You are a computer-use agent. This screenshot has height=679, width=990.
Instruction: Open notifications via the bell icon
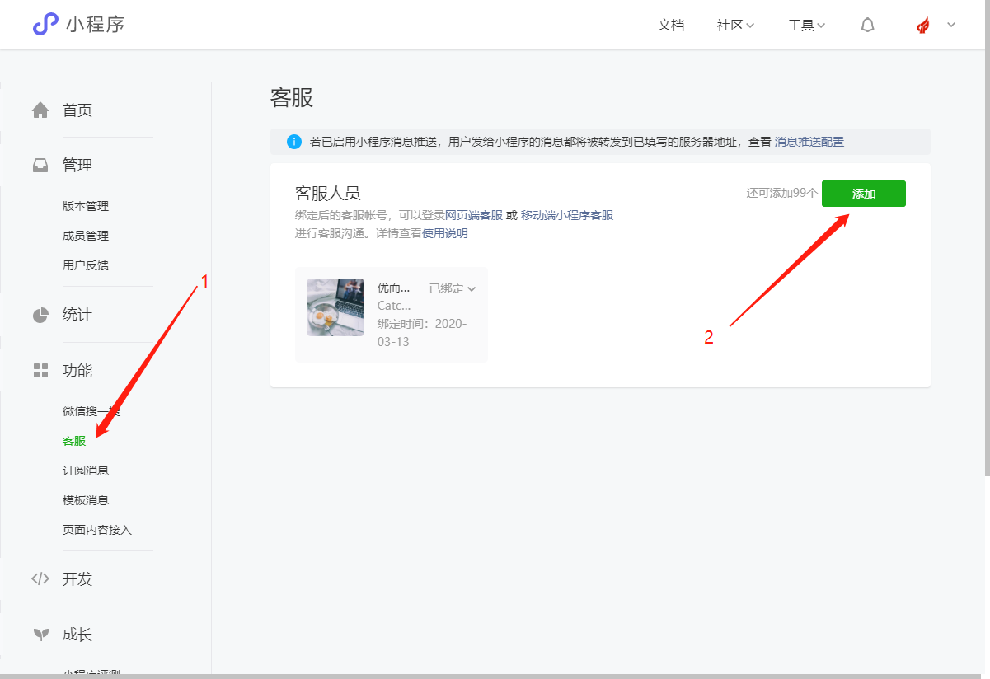pos(867,26)
